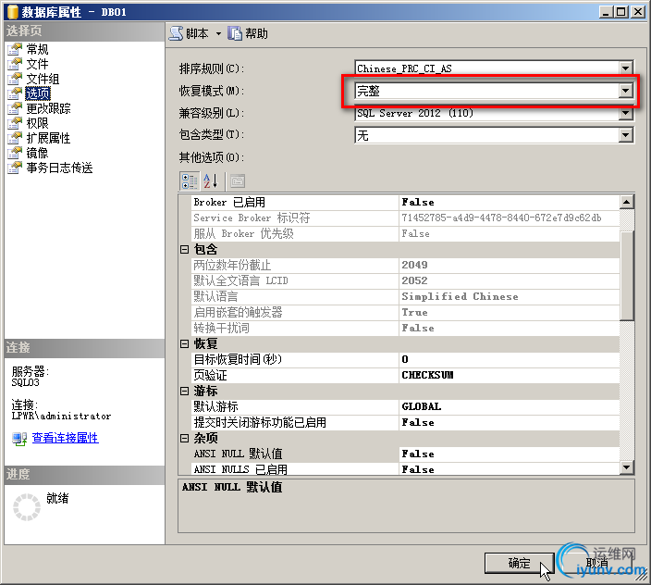Click the 权限 page icon

click(15, 123)
